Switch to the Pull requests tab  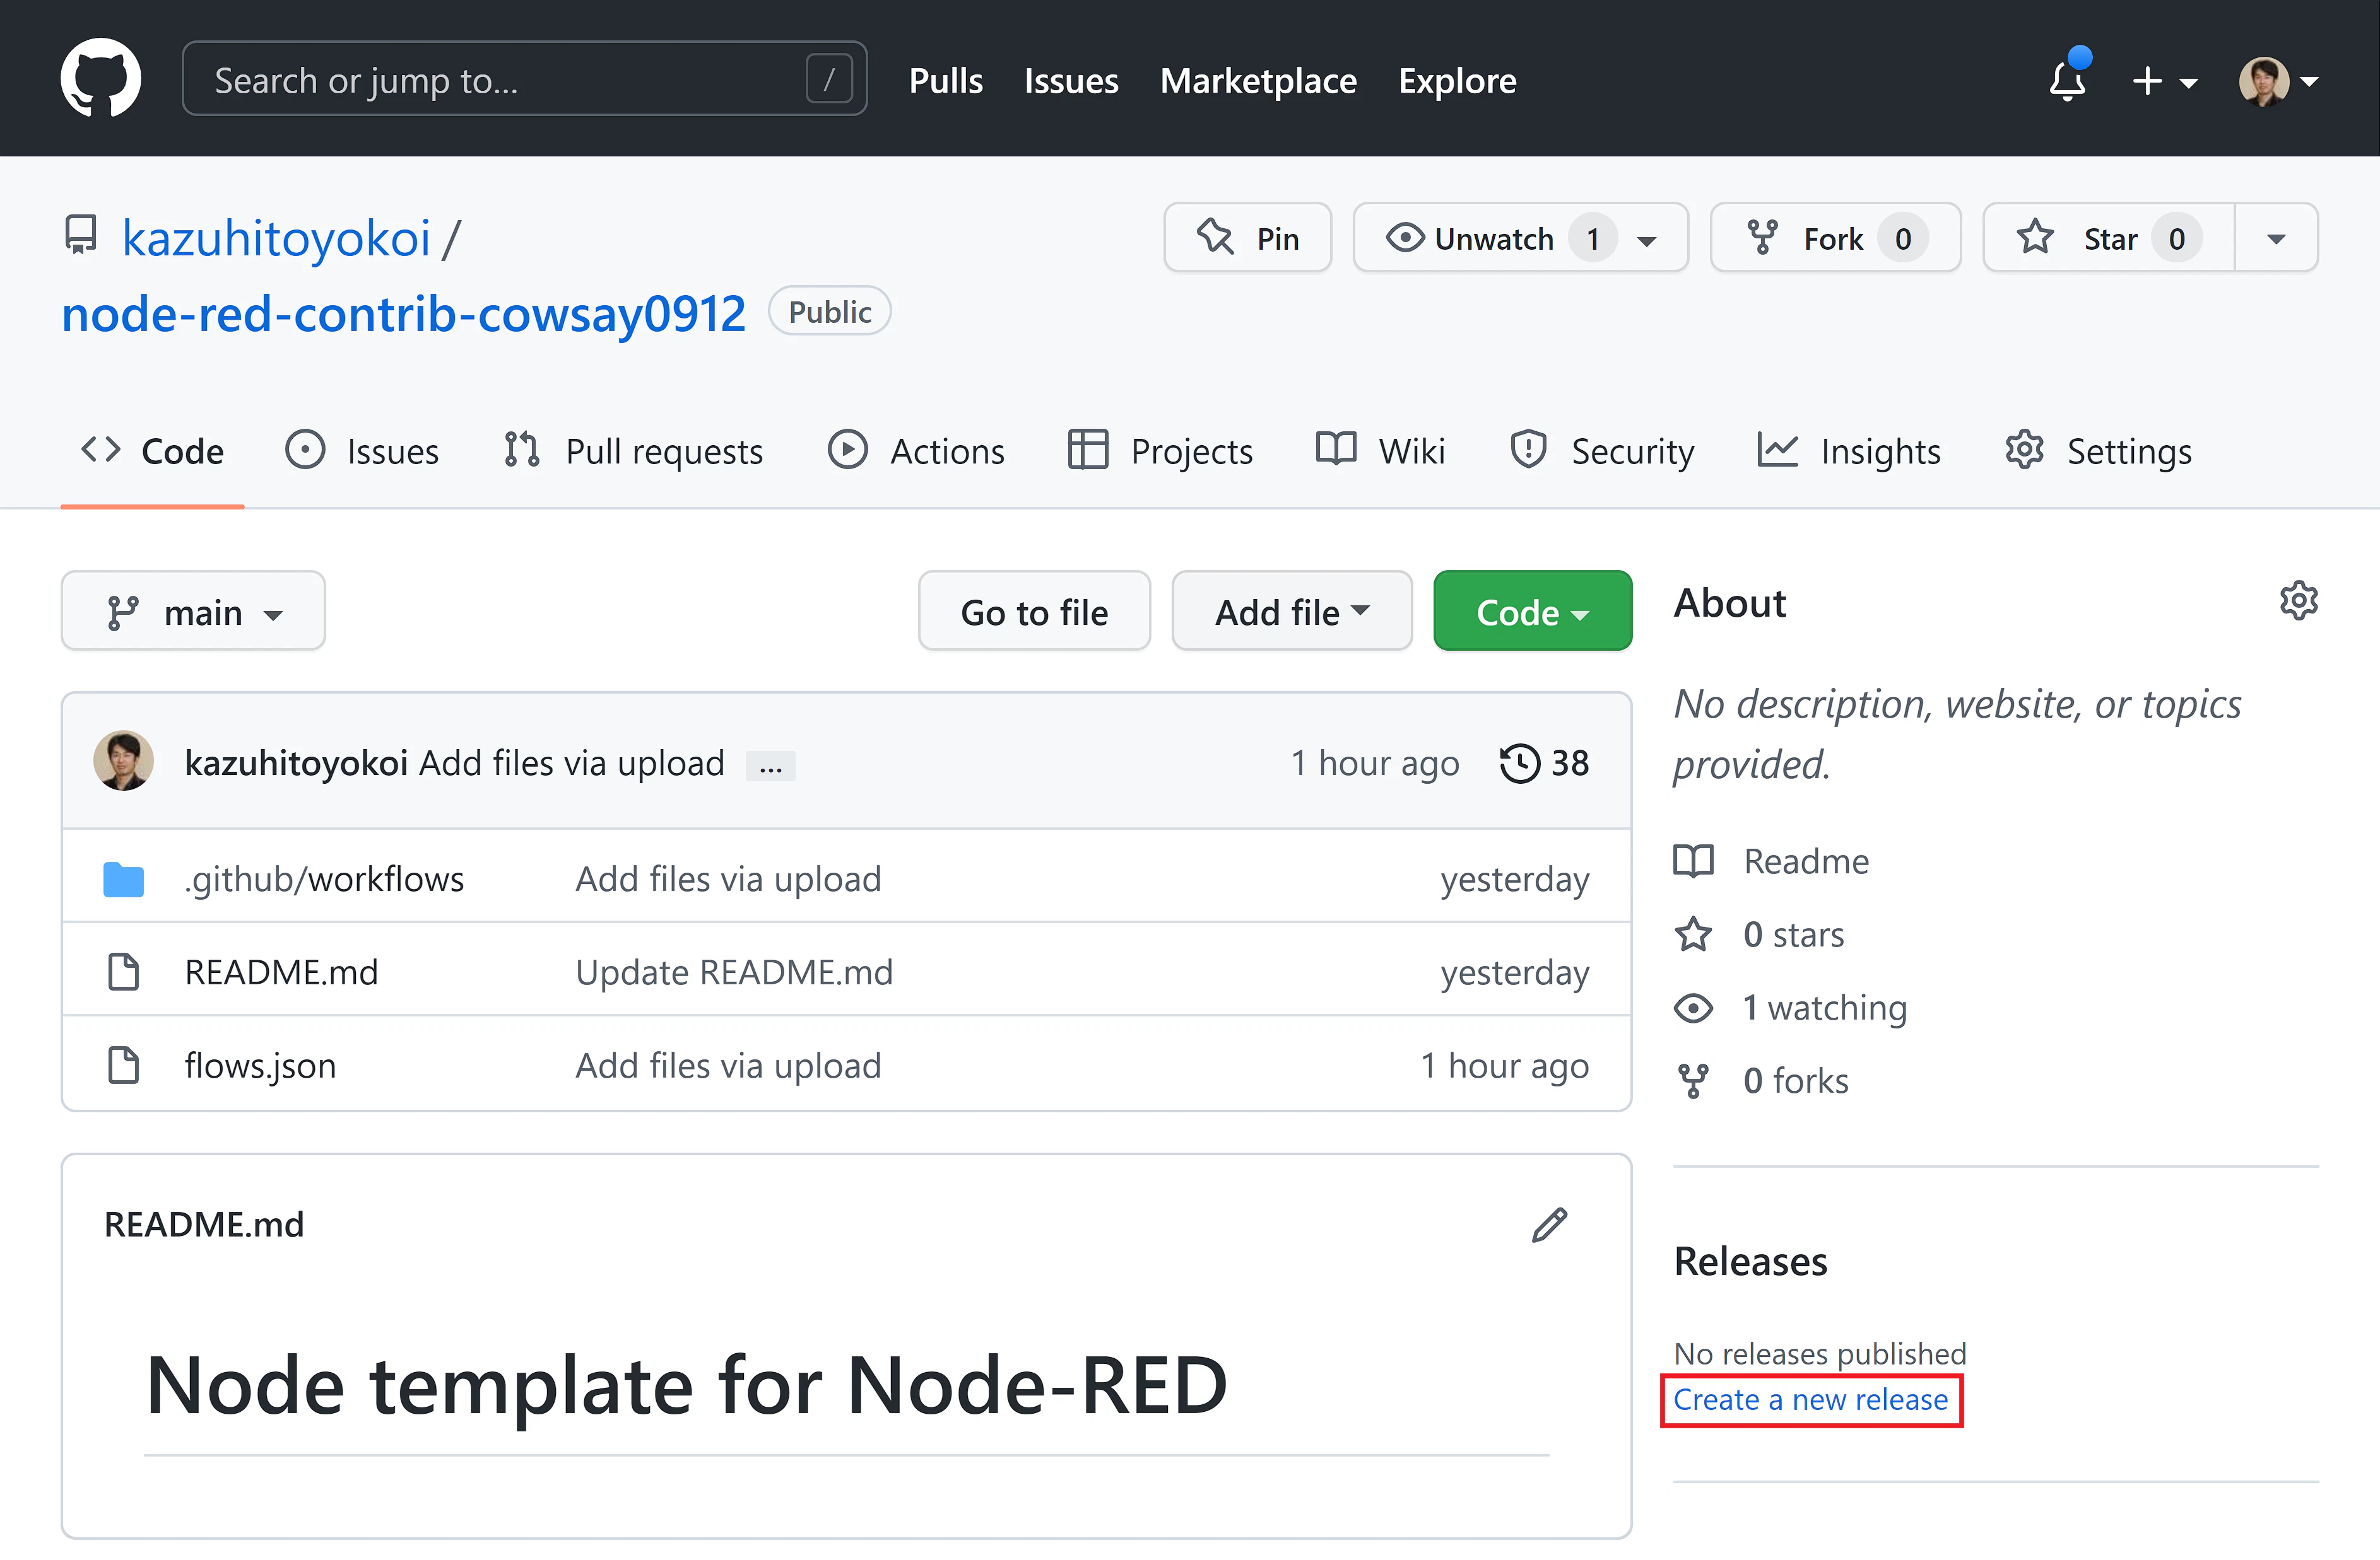coord(633,451)
